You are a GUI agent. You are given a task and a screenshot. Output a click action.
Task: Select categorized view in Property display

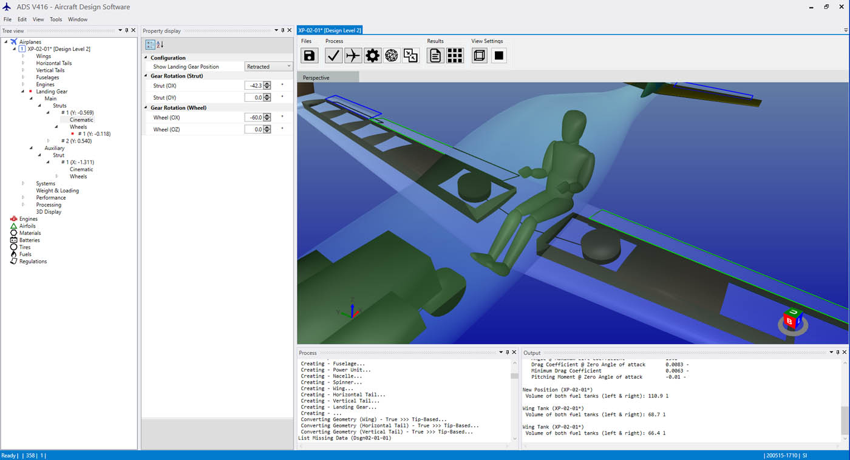[149, 44]
